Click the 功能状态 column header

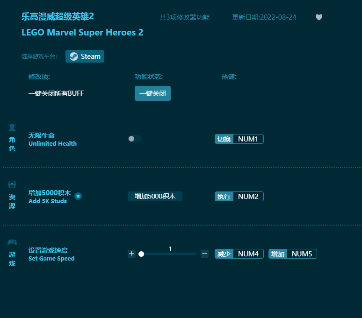pyautogui.click(x=149, y=77)
